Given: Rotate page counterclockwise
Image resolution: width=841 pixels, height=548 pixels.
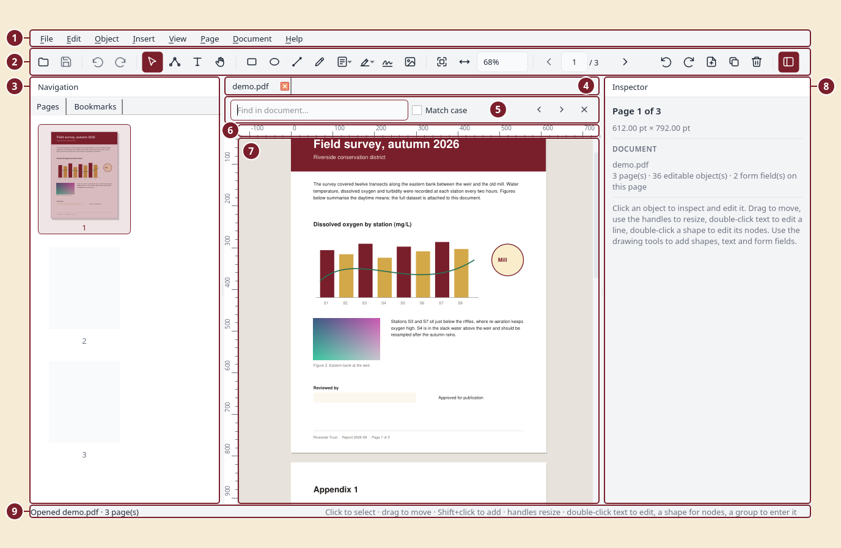Looking at the screenshot, I should pyautogui.click(x=666, y=62).
